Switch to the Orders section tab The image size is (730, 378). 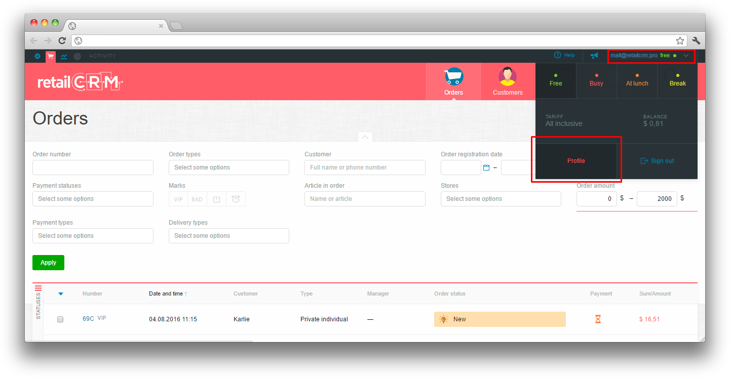[x=453, y=81]
